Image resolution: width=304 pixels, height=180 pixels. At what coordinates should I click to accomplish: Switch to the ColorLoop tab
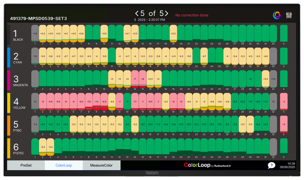64,165
